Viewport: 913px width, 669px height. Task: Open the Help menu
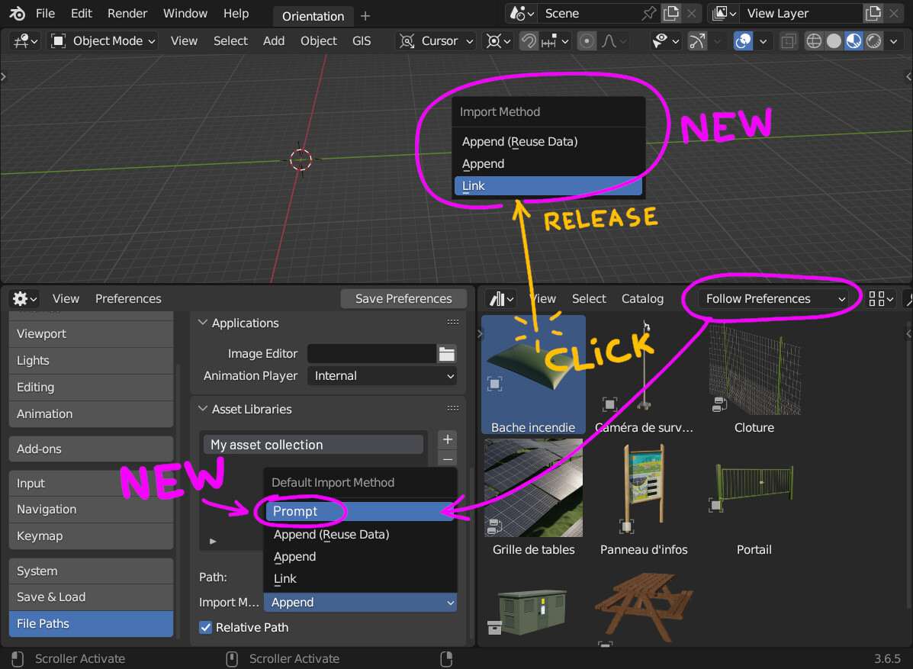click(x=236, y=14)
